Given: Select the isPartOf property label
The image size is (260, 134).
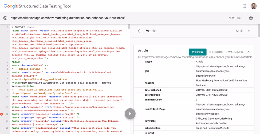Looking at the screenshot, I should (x=149, y=133).
